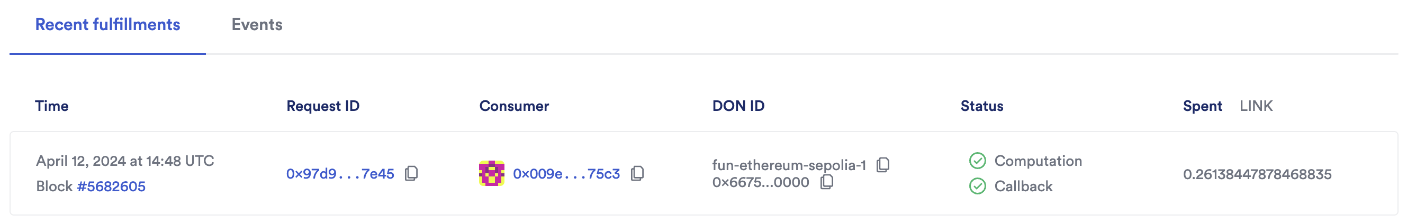
Task: Click the DON ID column header
Action: [738, 106]
